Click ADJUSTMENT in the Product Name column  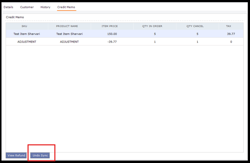coord(69,42)
